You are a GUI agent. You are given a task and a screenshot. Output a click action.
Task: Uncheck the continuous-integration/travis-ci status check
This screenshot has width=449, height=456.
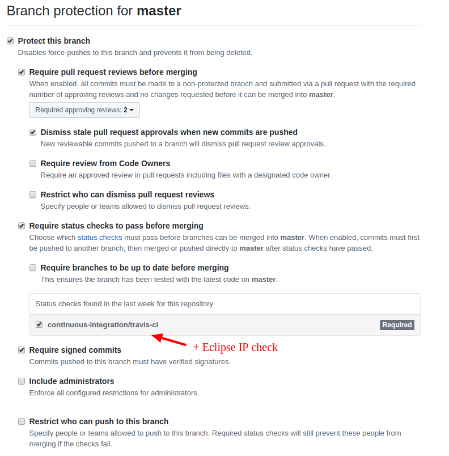tap(39, 324)
